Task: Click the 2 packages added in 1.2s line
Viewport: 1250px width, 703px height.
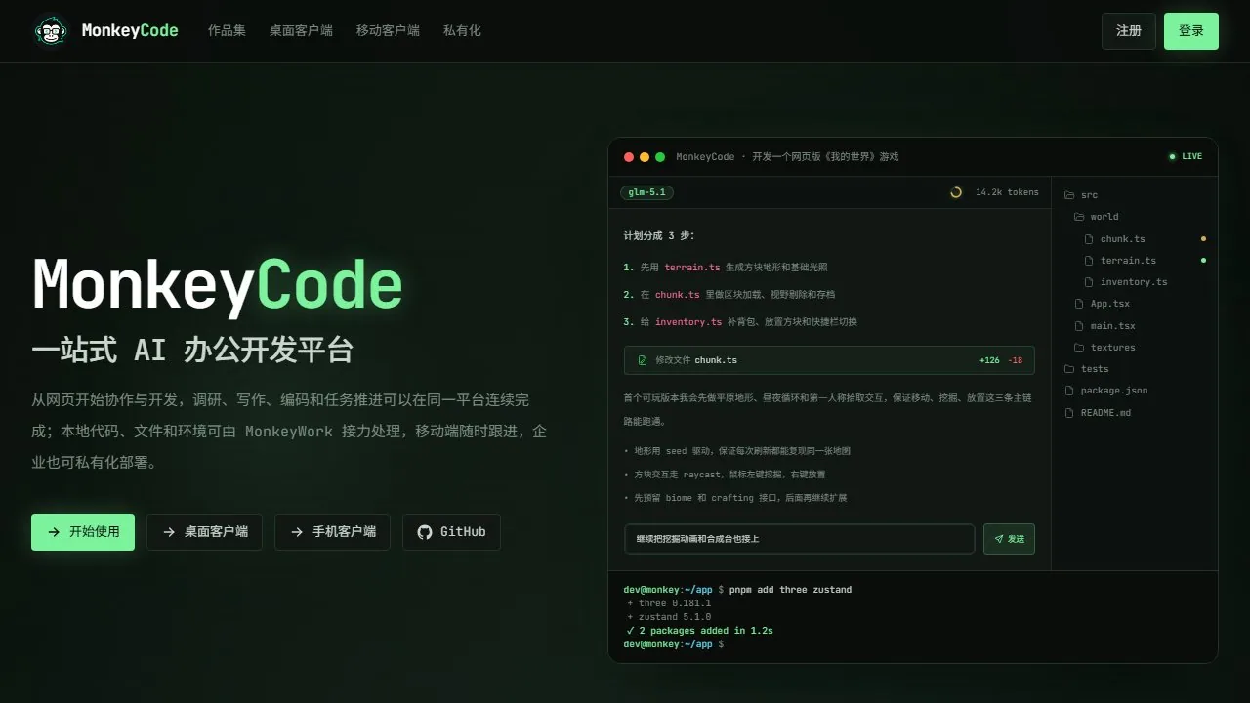Action: tap(699, 631)
